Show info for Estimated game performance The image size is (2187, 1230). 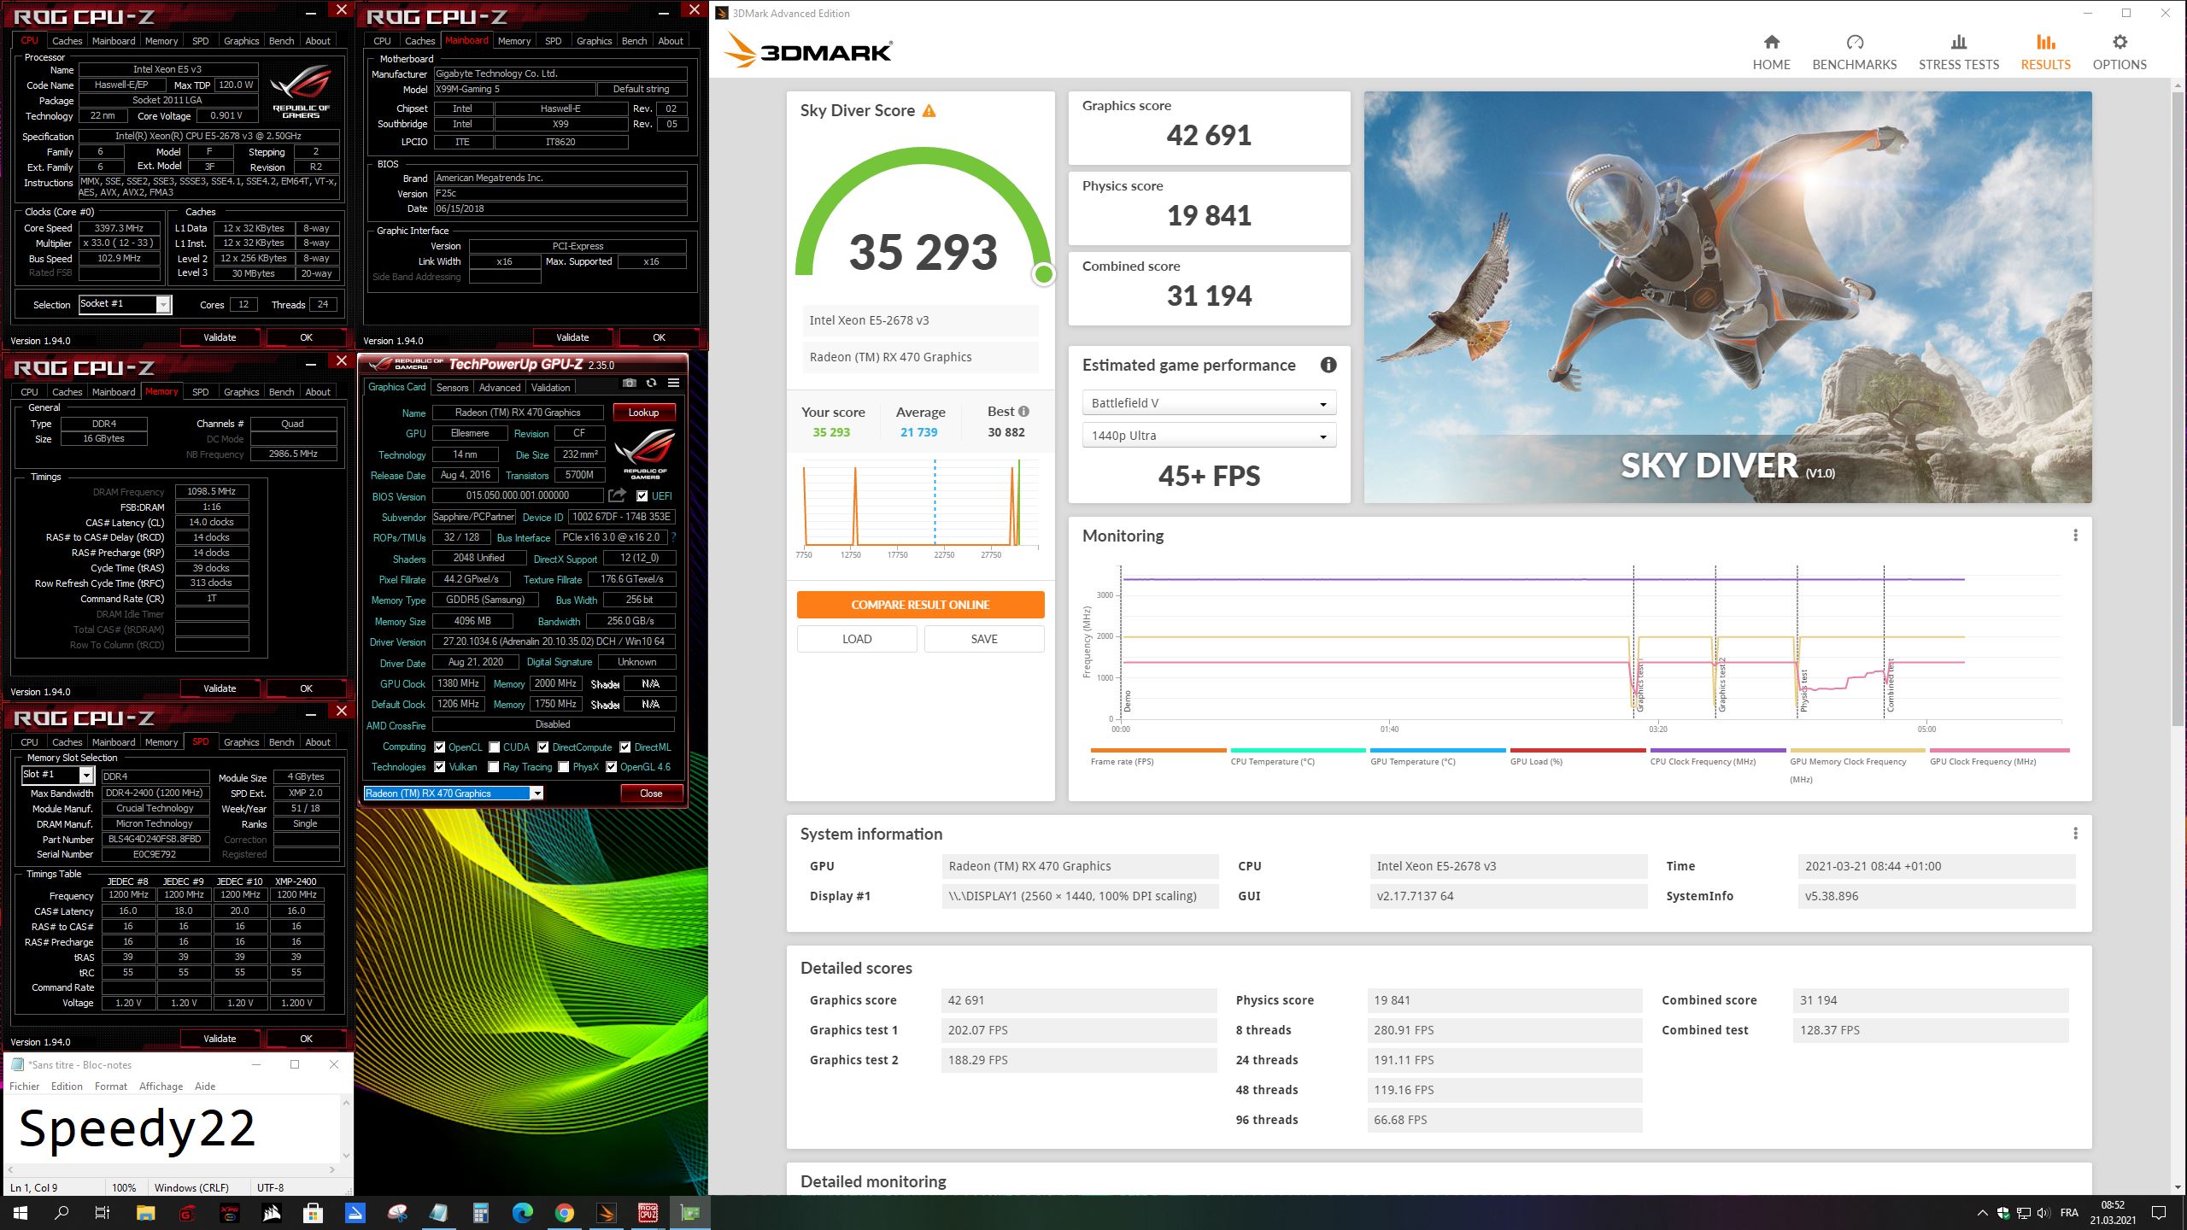click(x=1328, y=366)
